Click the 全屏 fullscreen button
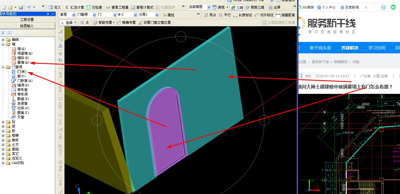The width and height of the screenshot is (400, 194). click(274, 7)
